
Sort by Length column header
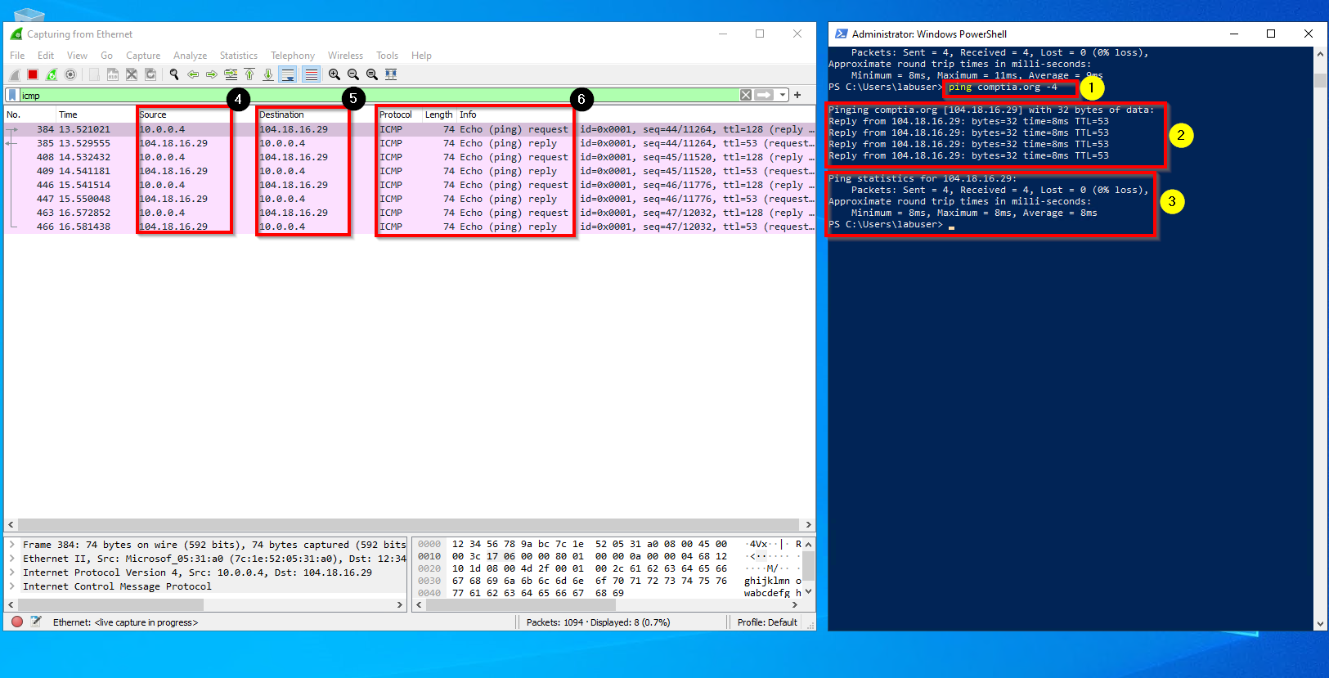(x=439, y=114)
